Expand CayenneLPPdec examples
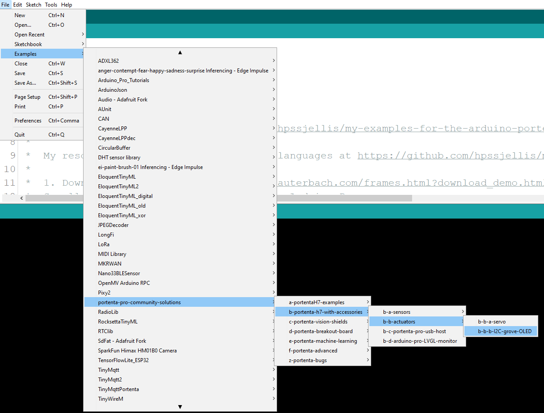Screen dimensions: 544x413 [x=180, y=138]
